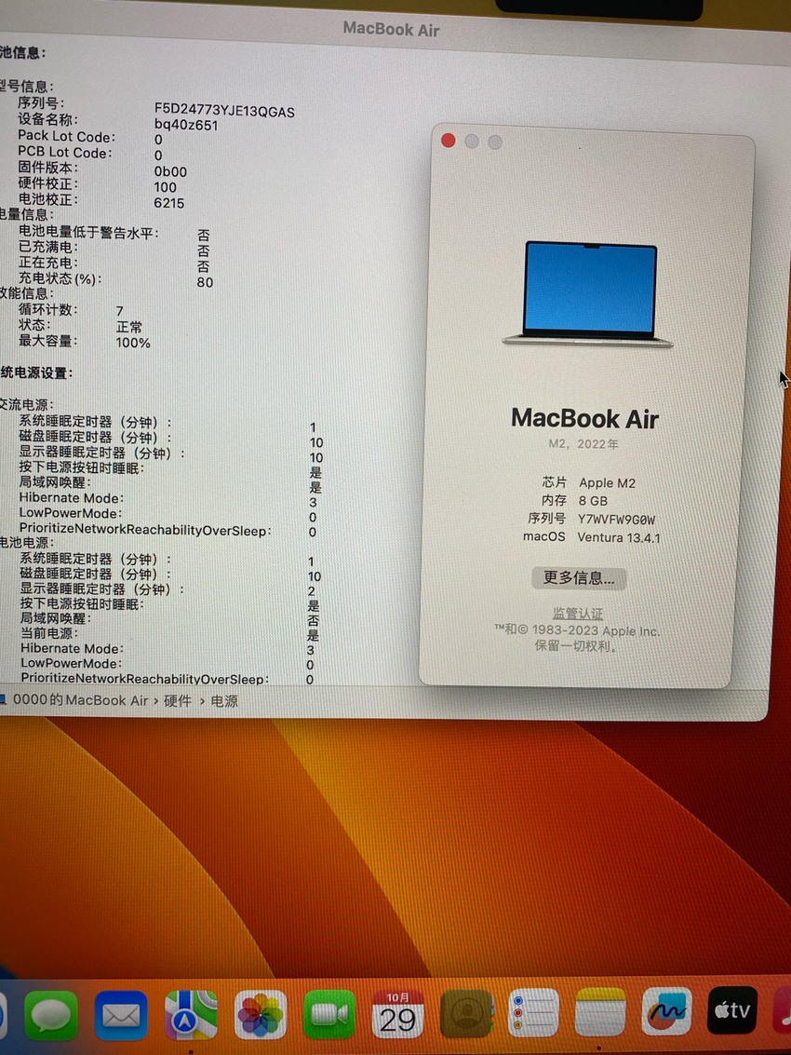This screenshot has width=791, height=1055.
Task: Click the 状态 value 正常
Action: [x=129, y=327]
